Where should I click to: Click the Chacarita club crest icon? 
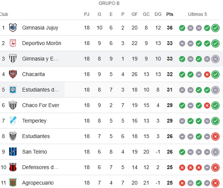tap(13, 74)
